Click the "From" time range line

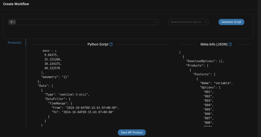click(x=85, y=108)
